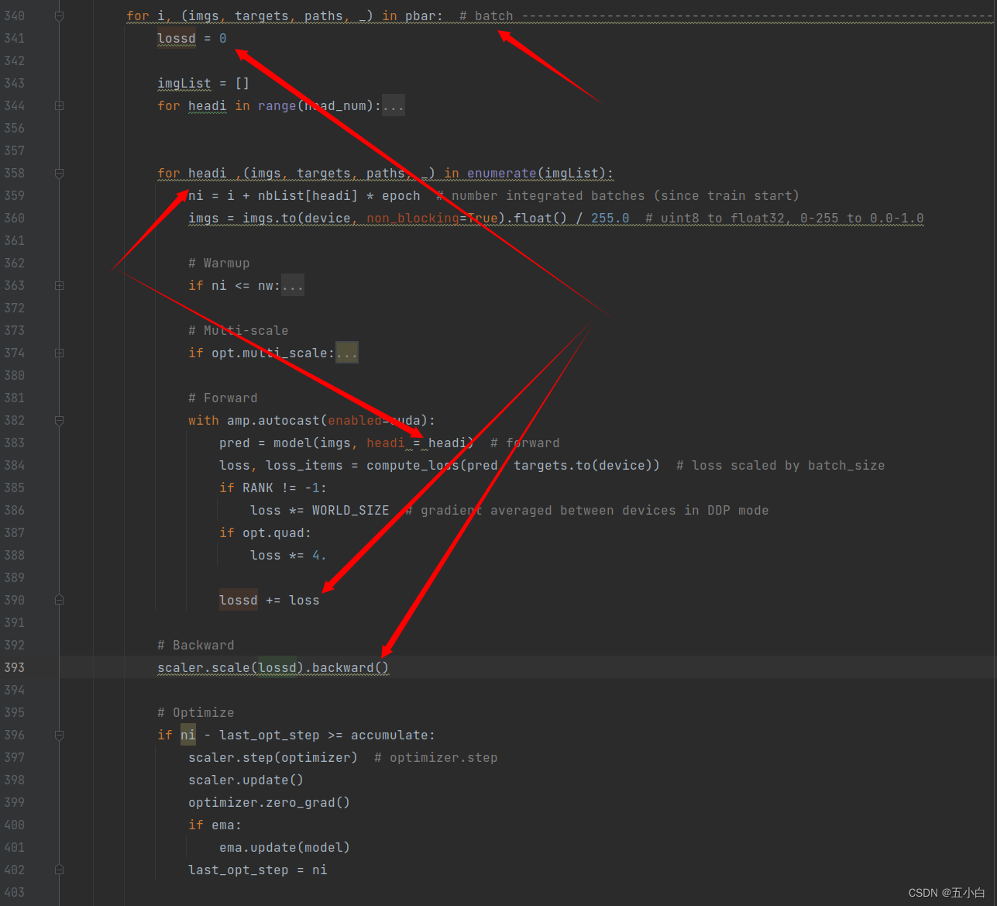997x906 pixels.
Task: Click 'scaler.step(optimizer)' call
Action: coord(273,757)
